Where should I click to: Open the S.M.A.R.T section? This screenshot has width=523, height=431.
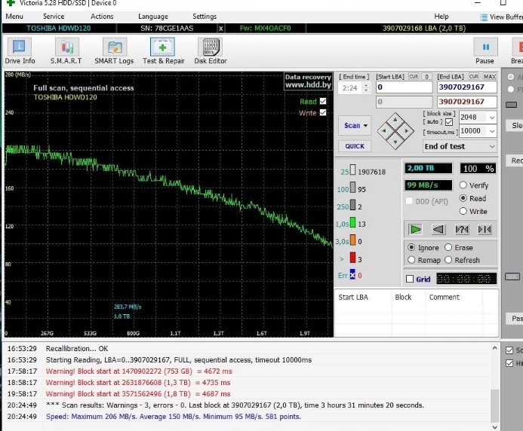(66, 51)
